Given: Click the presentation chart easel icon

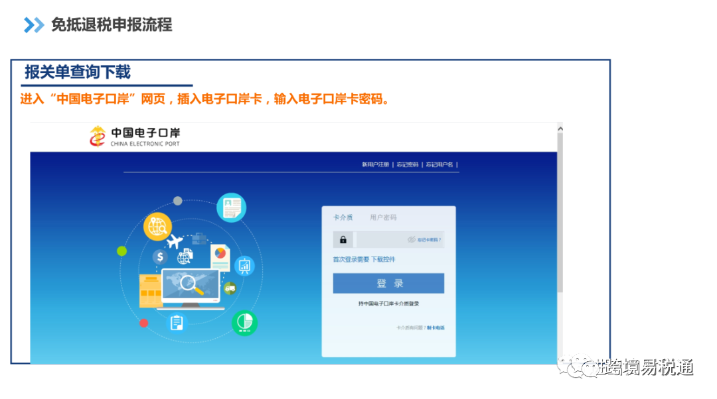Looking at the screenshot, I should [245, 265].
